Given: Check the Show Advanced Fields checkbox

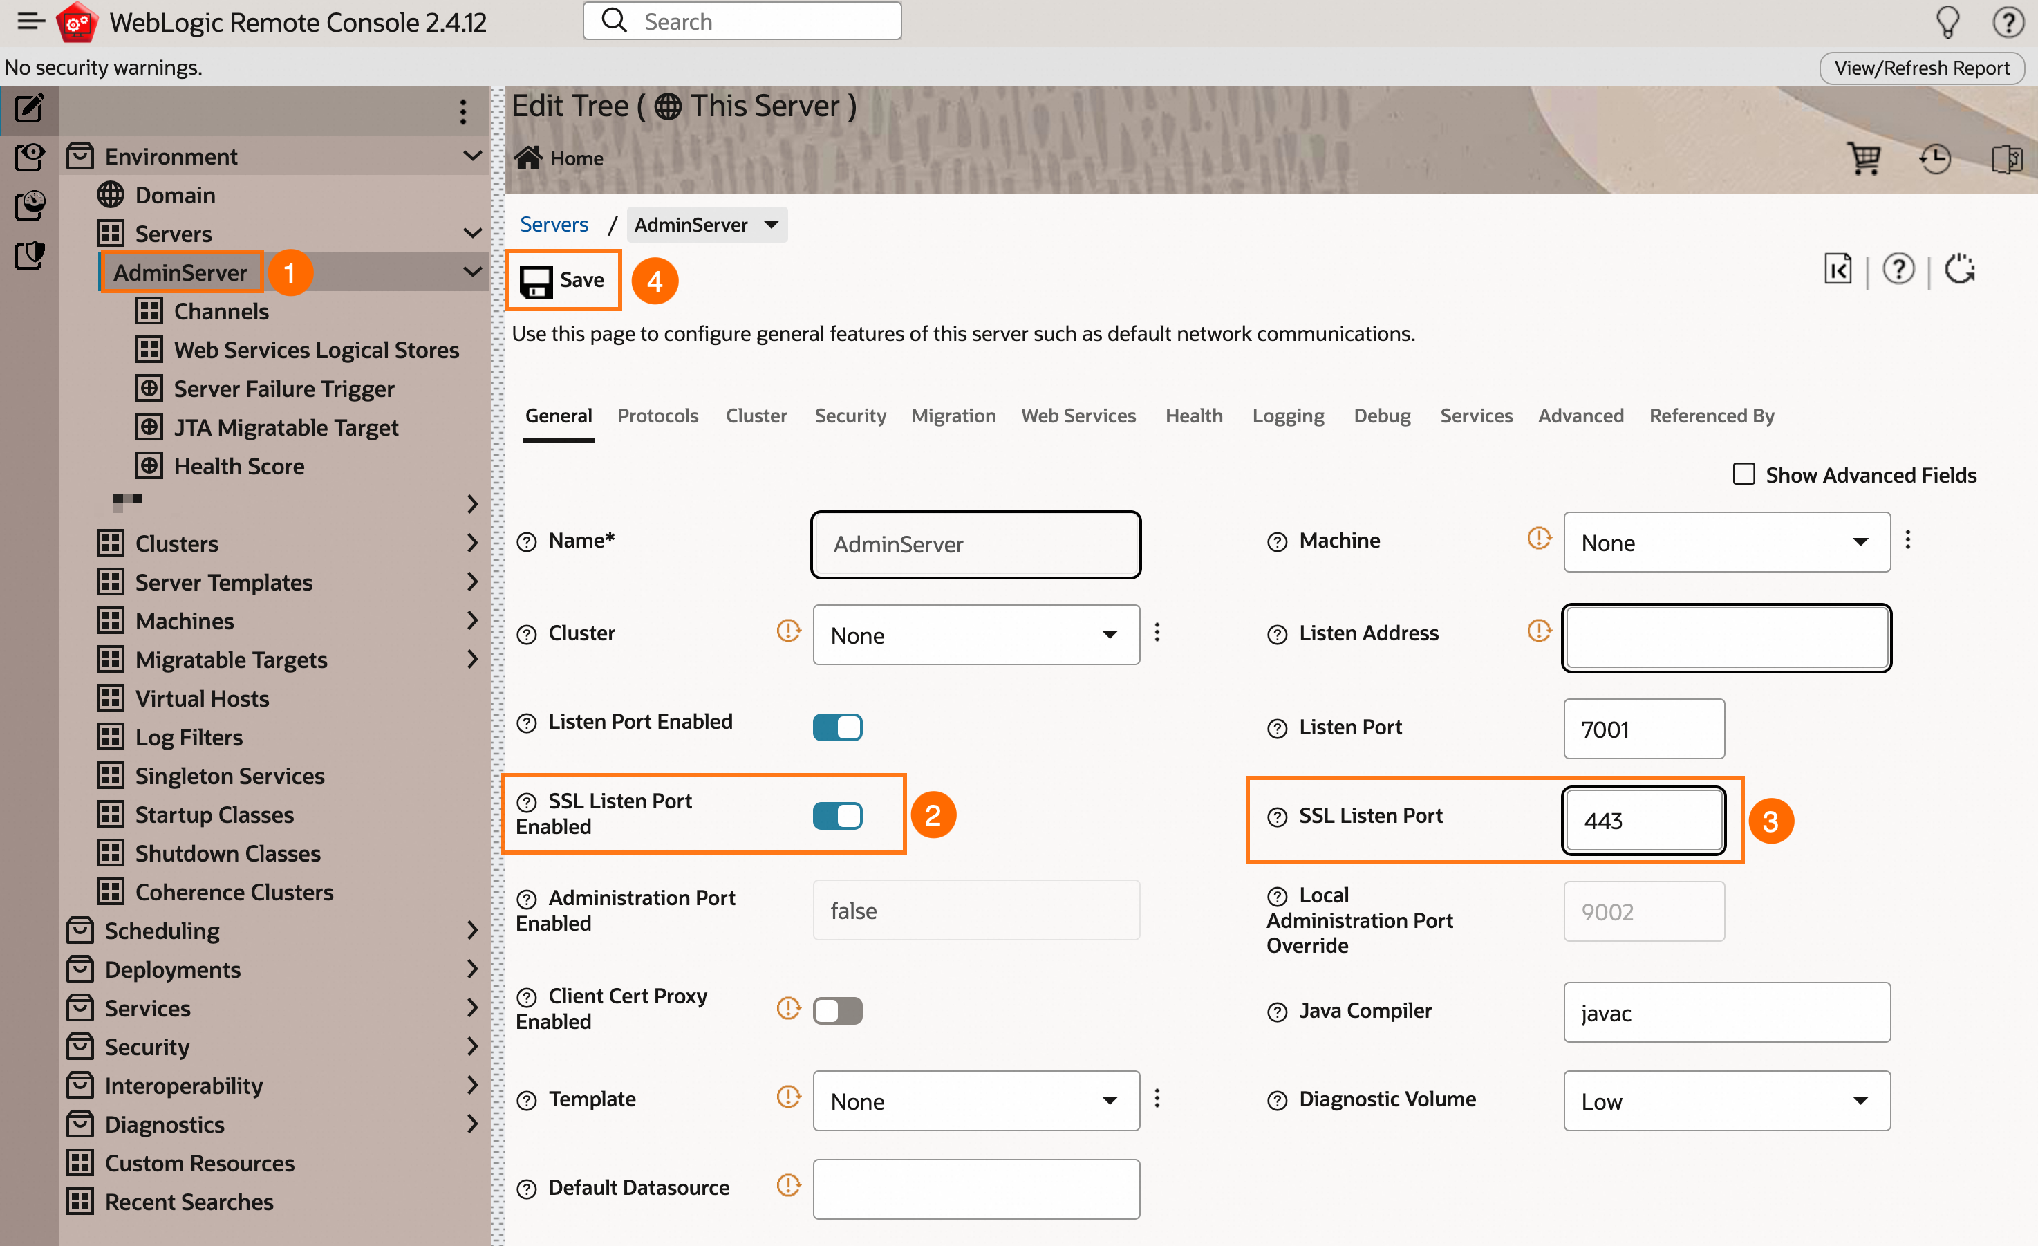Looking at the screenshot, I should point(1745,474).
